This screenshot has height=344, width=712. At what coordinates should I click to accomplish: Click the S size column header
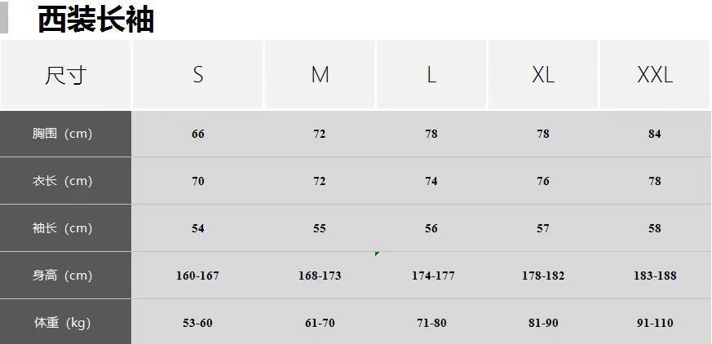pyautogui.click(x=198, y=75)
